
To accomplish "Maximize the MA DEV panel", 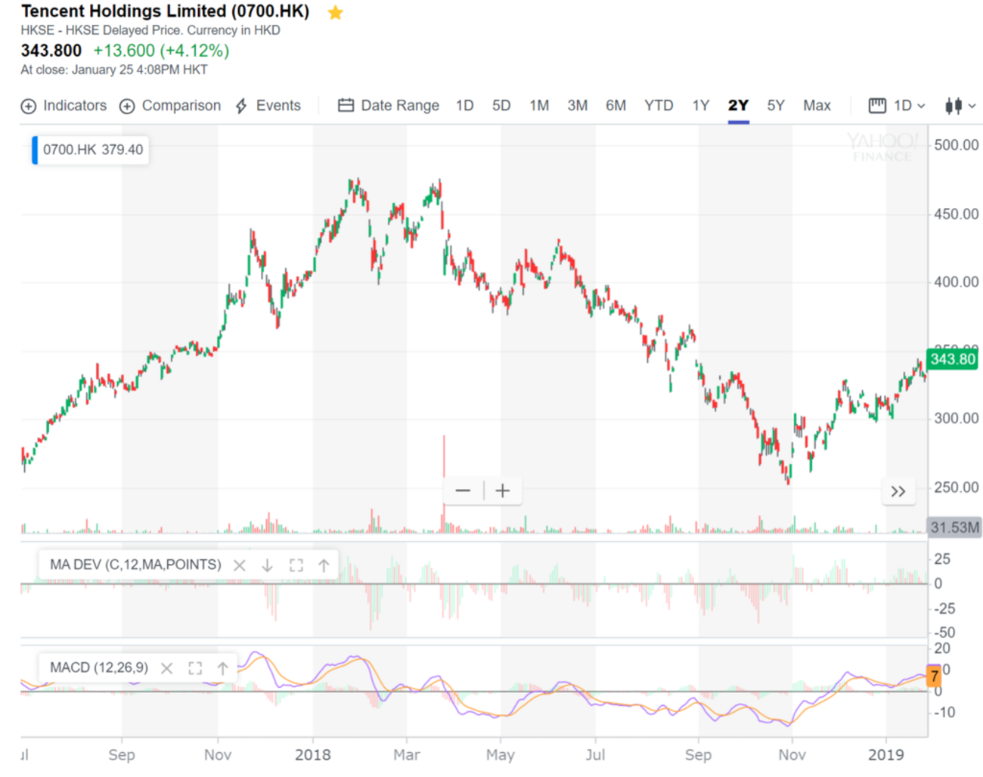I will coord(296,565).
